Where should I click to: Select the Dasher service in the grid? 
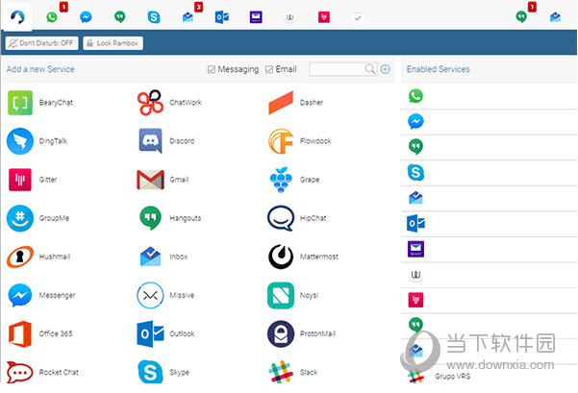296,103
